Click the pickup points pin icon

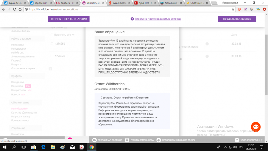tap(127, 140)
